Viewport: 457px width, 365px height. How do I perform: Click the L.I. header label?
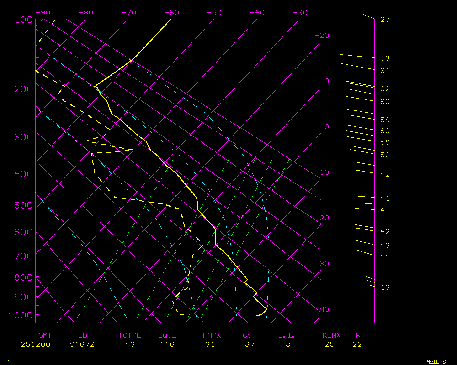(x=287, y=335)
